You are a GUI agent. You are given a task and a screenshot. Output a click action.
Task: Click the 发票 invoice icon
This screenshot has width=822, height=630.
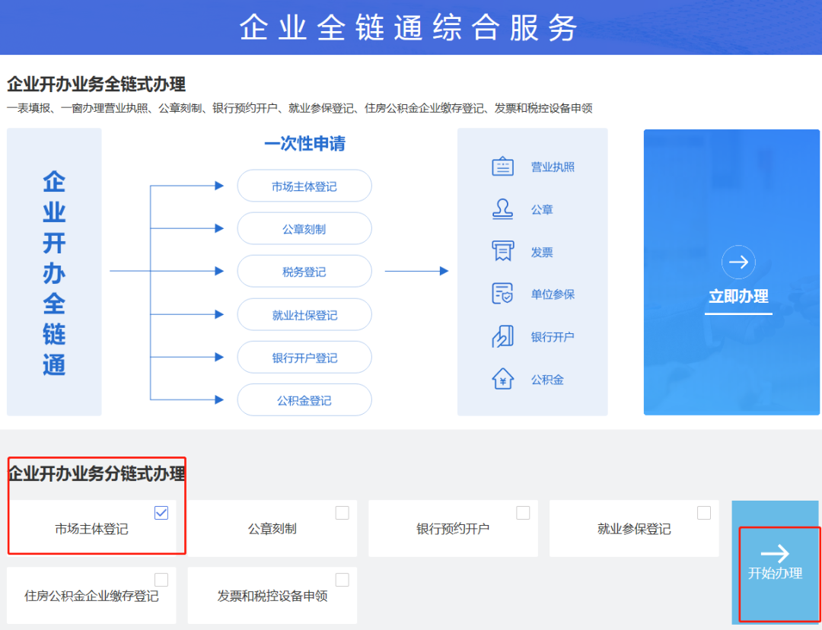point(502,252)
